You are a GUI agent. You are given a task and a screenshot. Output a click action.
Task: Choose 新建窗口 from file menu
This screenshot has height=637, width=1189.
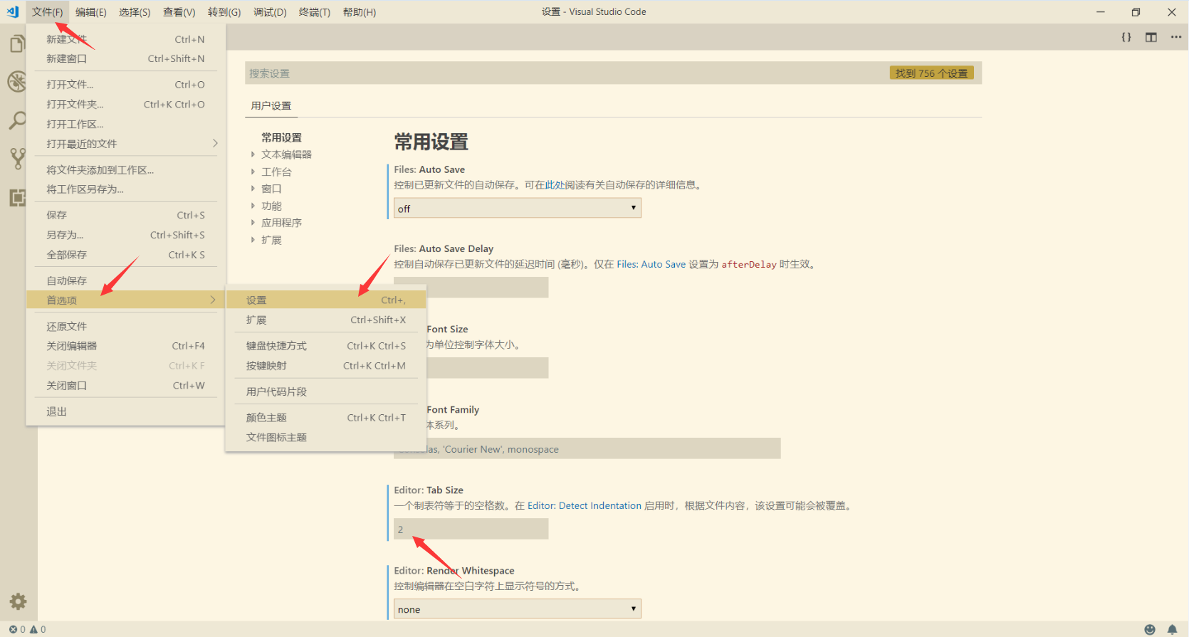point(125,59)
